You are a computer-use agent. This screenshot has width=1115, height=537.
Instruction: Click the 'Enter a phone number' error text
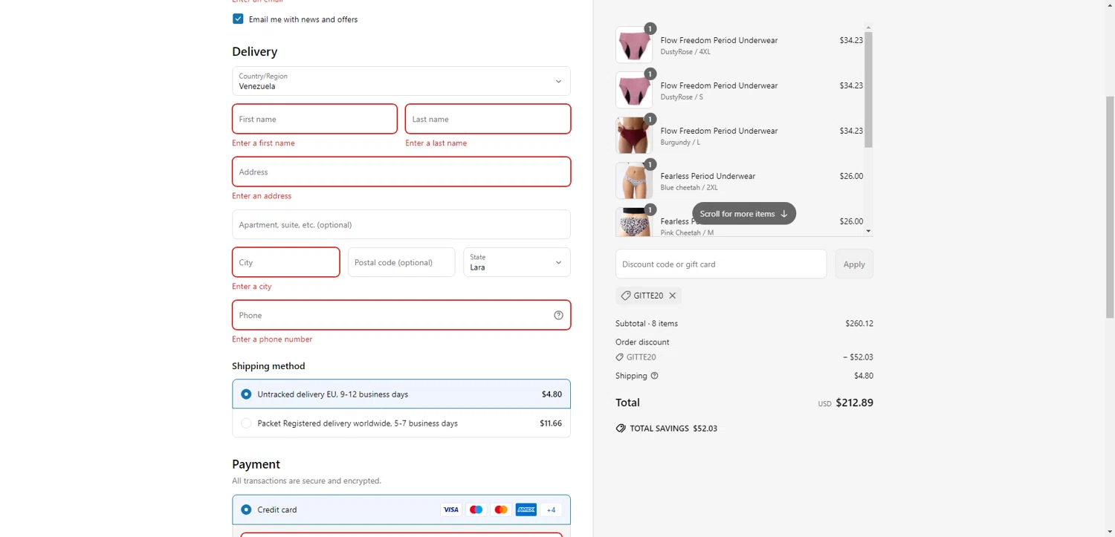click(272, 339)
